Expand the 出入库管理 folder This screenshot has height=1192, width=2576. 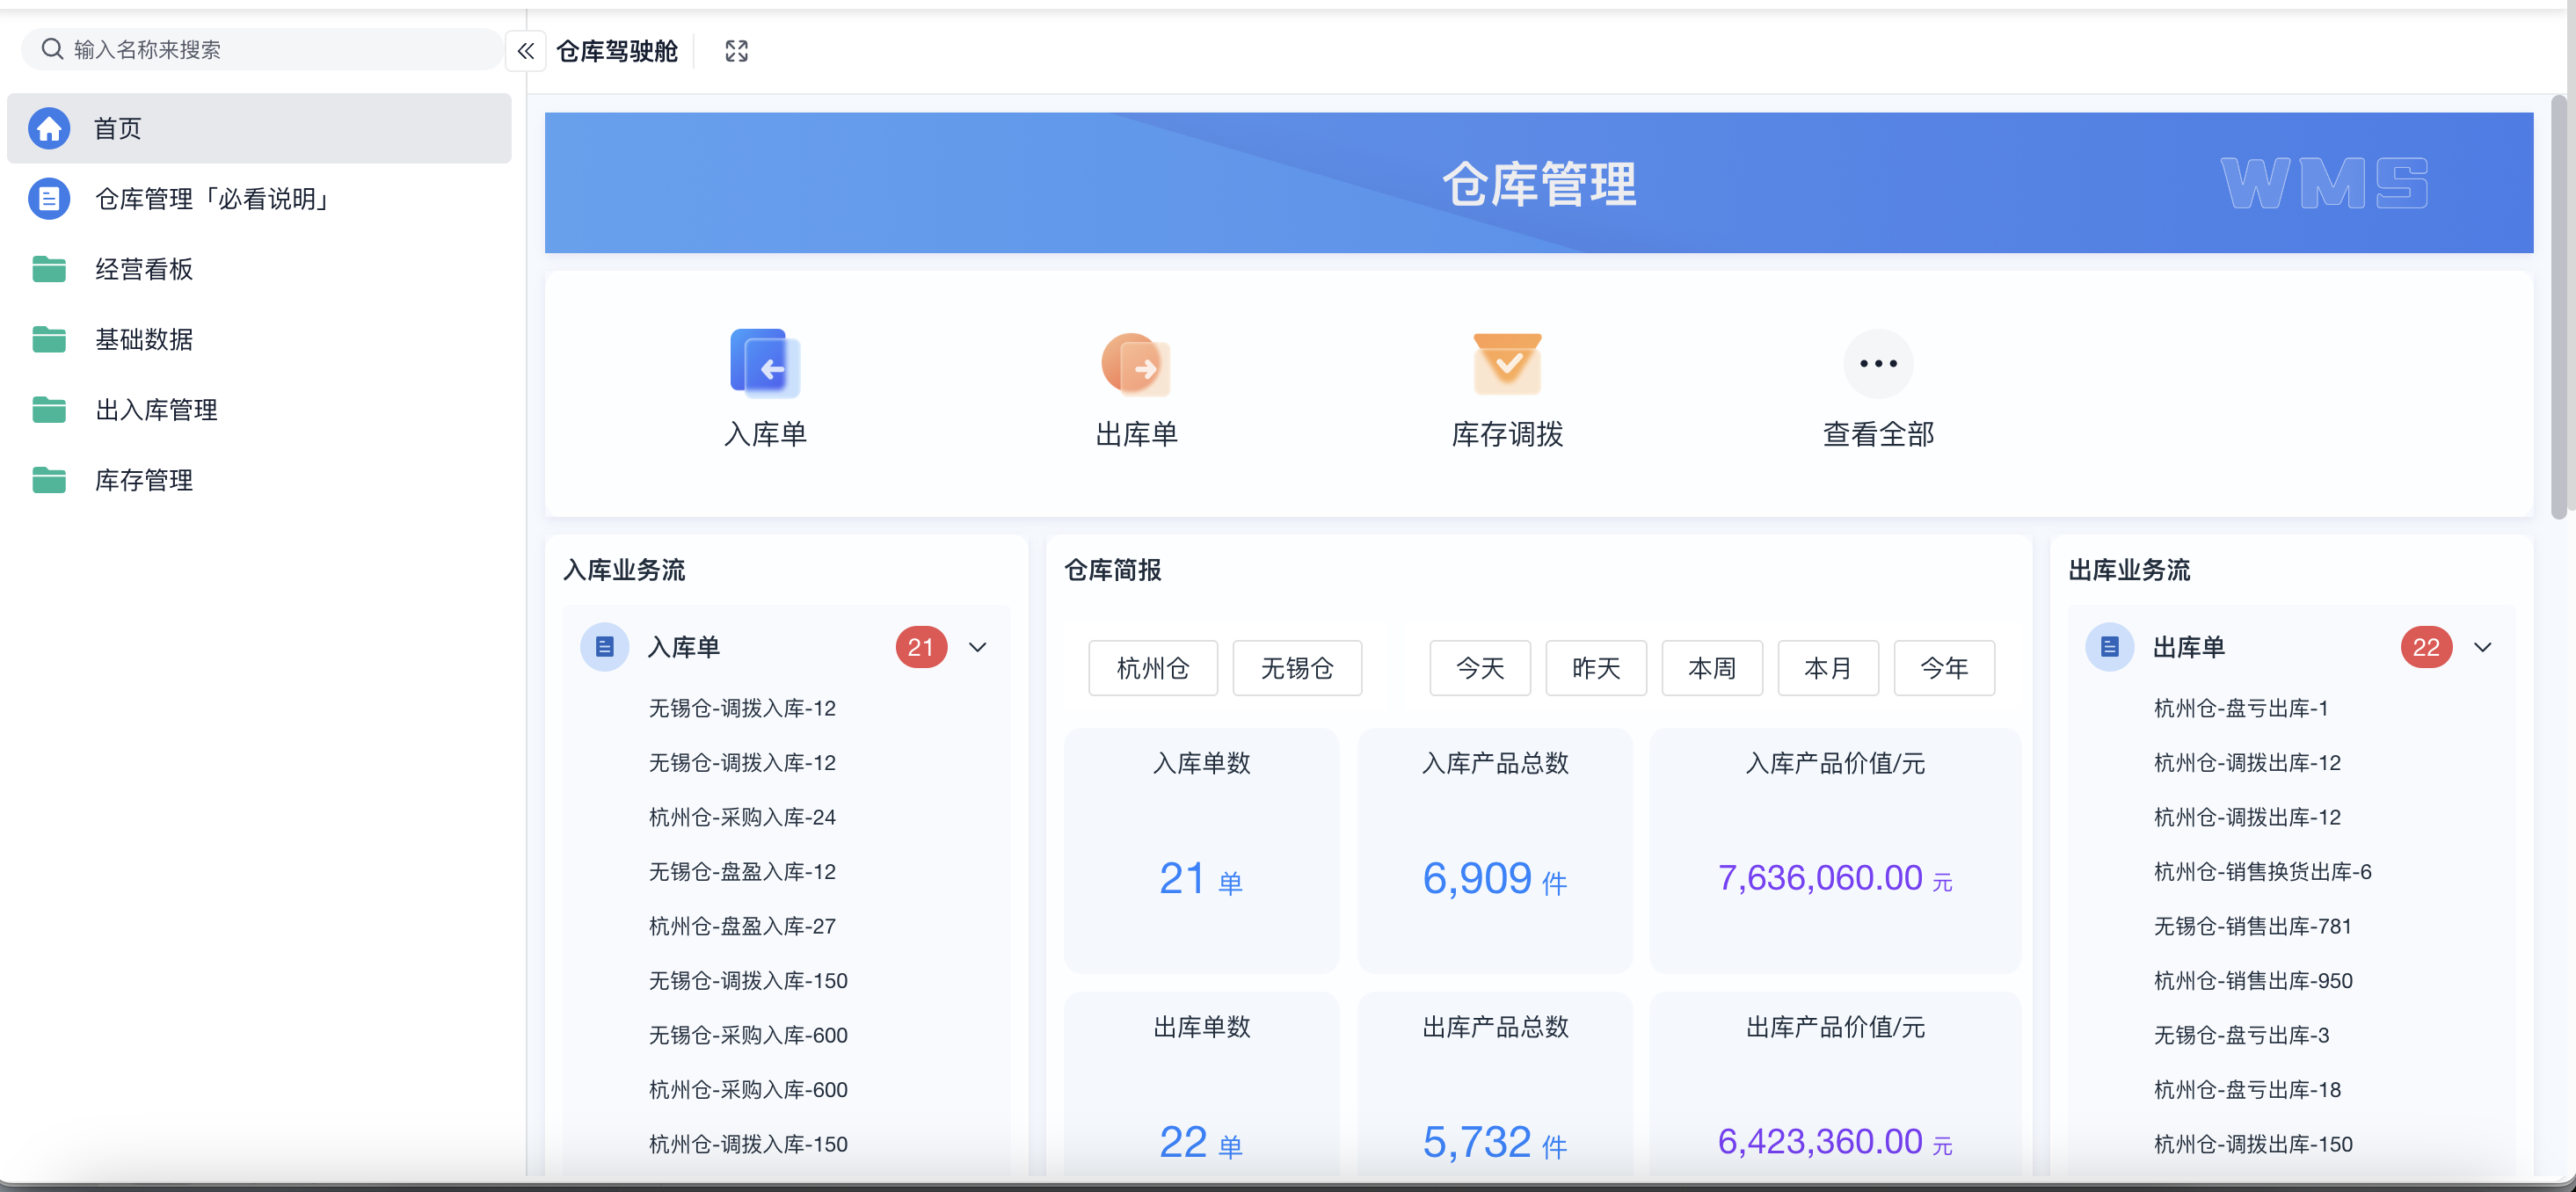pyautogui.click(x=259, y=409)
